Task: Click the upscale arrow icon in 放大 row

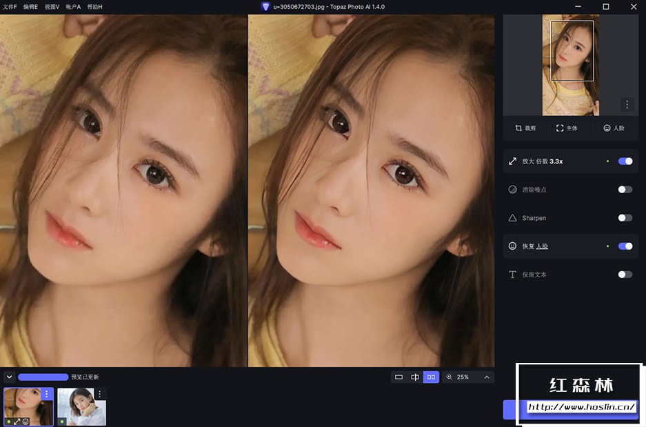Action: pos(512,161)
